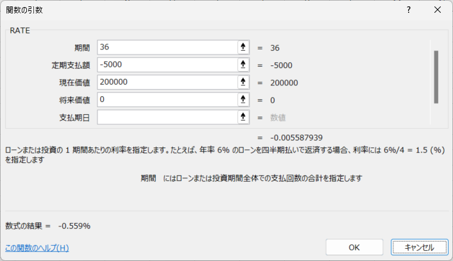453x261 pixels.
Task: Select the 定期支払額 field with -5000
Action: click(167, 65)
